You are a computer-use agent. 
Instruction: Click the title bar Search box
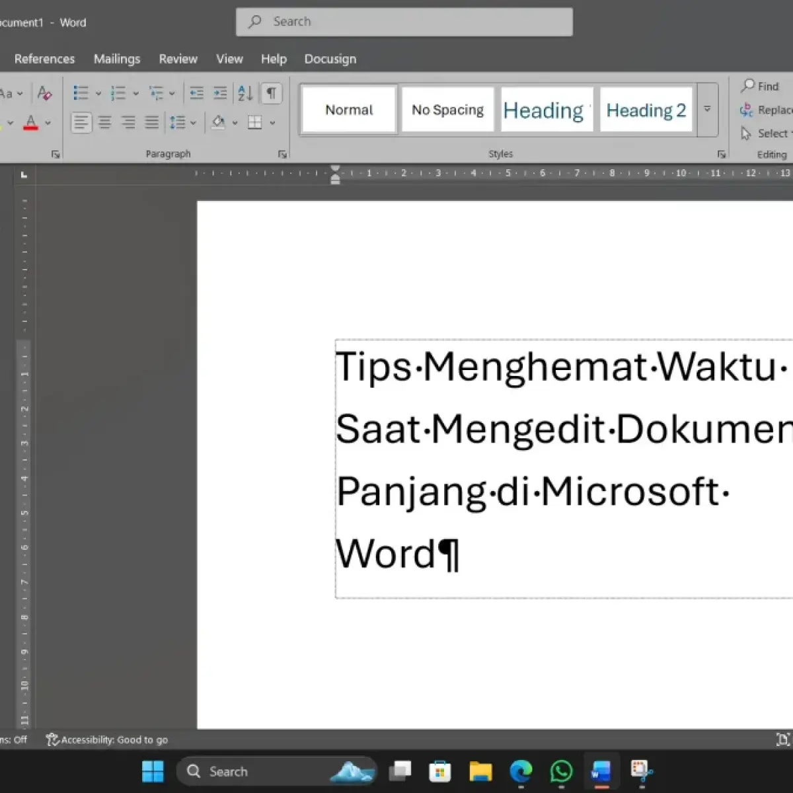click(404, 22)
